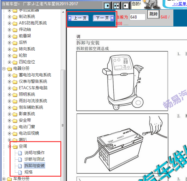
Task: Select the 电动后视镜 folder icon
Action: pyautogui.click(x=15, y=134)
